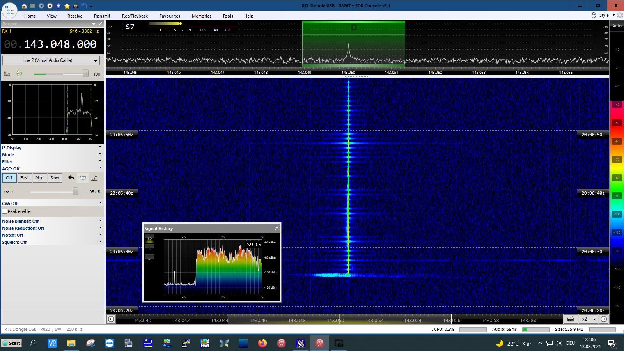The height and width of the screenshot is (351, 624).
Task: Open the Favourites ribbon tab
Action: coord(170,16)
